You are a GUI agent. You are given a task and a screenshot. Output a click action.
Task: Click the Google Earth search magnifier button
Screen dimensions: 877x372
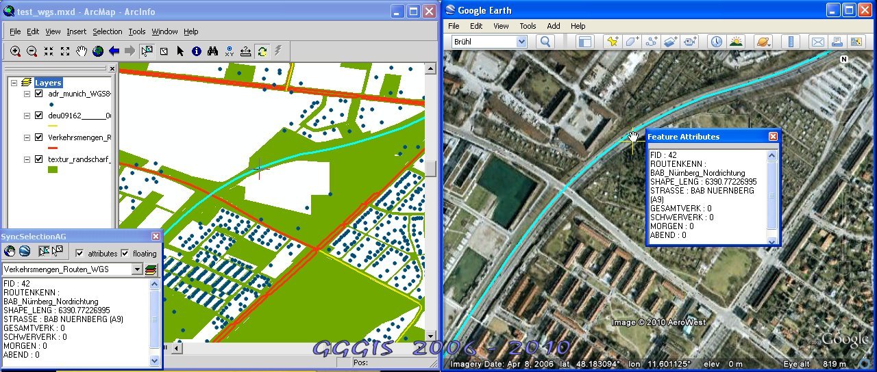pos(545,42)
